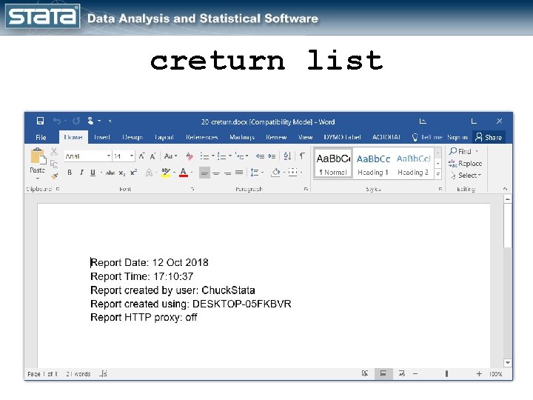The image size is (533, 400).
Task: Open the font size dropdown showing 14
Action: point(132,156)
